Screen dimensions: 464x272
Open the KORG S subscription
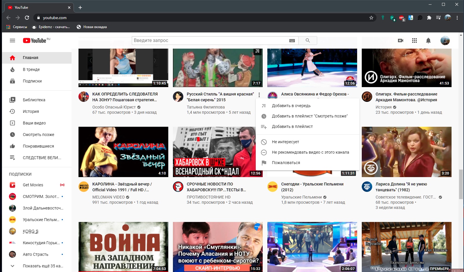pyautogui.click(x=37, y=231)
